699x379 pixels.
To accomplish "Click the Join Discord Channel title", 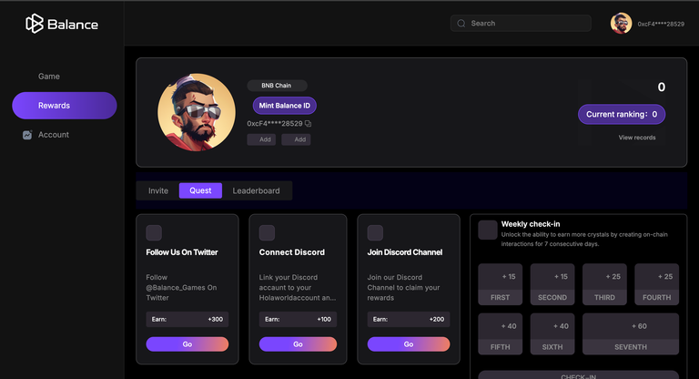I will coord(405,252).
